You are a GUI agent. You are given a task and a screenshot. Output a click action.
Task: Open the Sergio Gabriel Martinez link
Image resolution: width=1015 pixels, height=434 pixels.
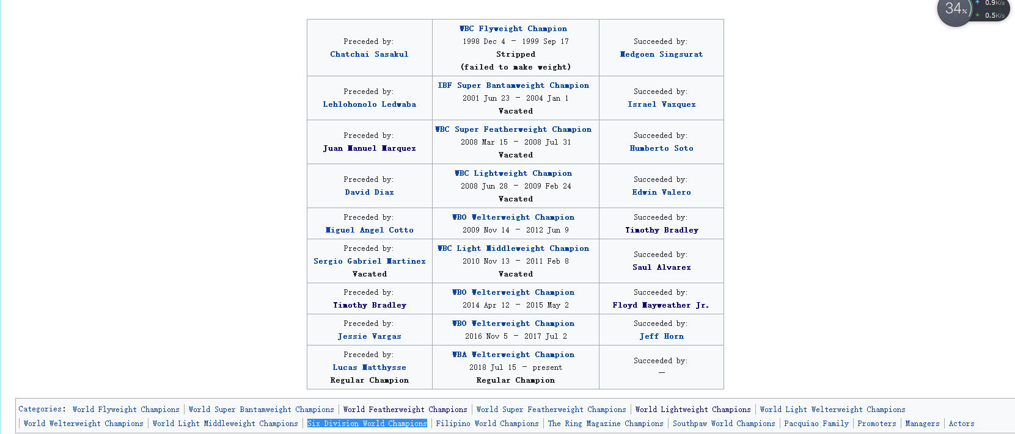click(369, 261)
